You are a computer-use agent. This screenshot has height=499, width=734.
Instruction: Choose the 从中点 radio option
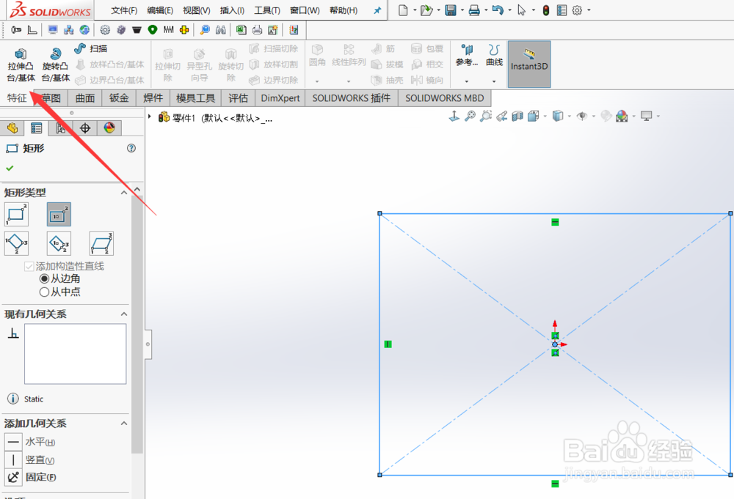tap(45, 292)
